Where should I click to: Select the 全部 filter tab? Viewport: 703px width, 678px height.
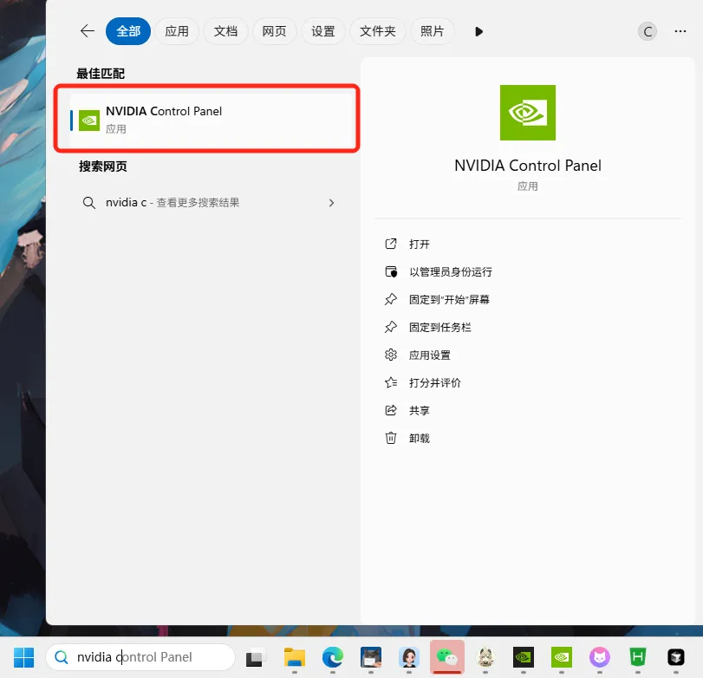(x=128, y=31)
